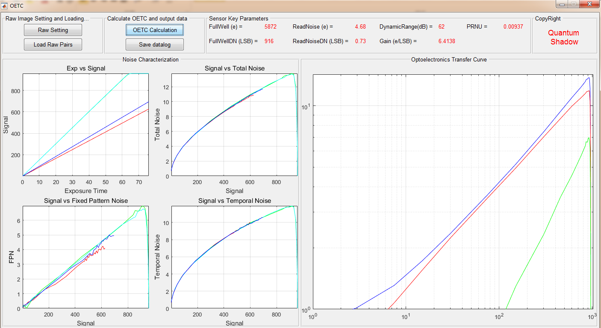Click the Save datalog button
Viewport: 601px width, 328px height.
[x=155, y=44]
